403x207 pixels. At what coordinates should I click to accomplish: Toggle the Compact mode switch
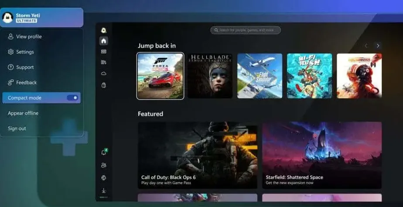point(72,97)
